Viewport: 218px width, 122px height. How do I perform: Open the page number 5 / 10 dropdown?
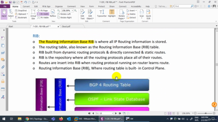point(113,113)
